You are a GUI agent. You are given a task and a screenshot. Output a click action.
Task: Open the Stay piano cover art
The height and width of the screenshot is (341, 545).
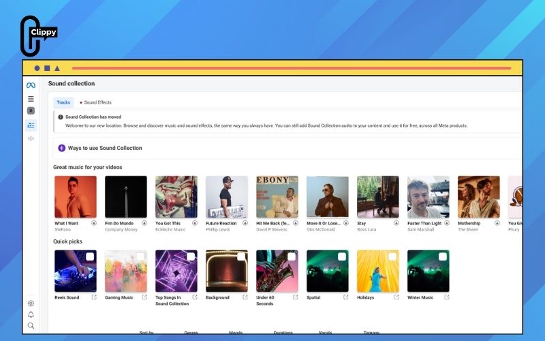378,196
